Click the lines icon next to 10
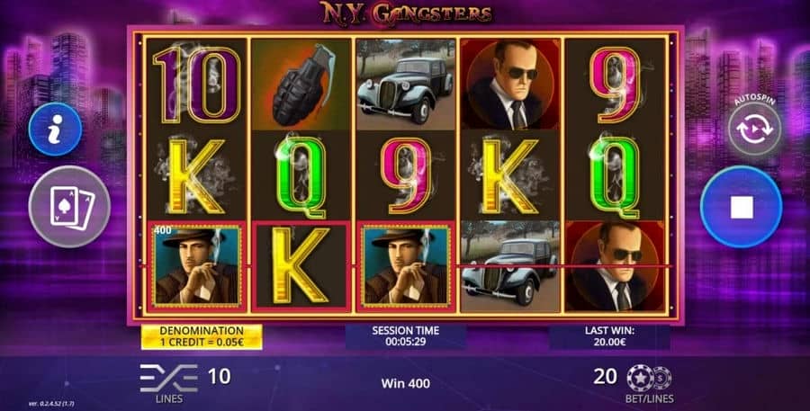This screenshot has height=411, width=810. [x=169, y=378]
